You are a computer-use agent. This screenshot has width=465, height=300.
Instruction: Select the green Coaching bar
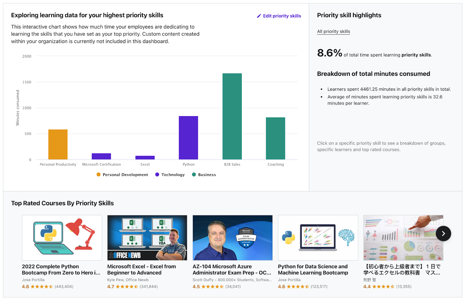click(275, 138)
